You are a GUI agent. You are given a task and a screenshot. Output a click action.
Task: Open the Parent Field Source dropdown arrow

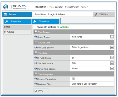[x=112, y=69]
